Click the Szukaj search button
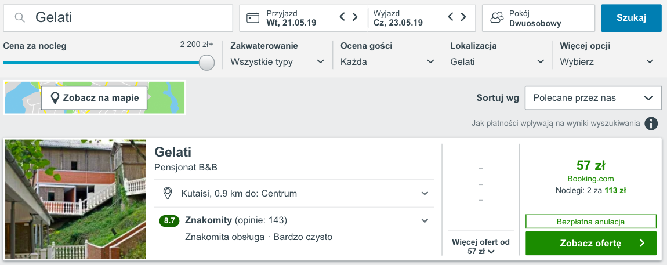 tap(631, 18)
